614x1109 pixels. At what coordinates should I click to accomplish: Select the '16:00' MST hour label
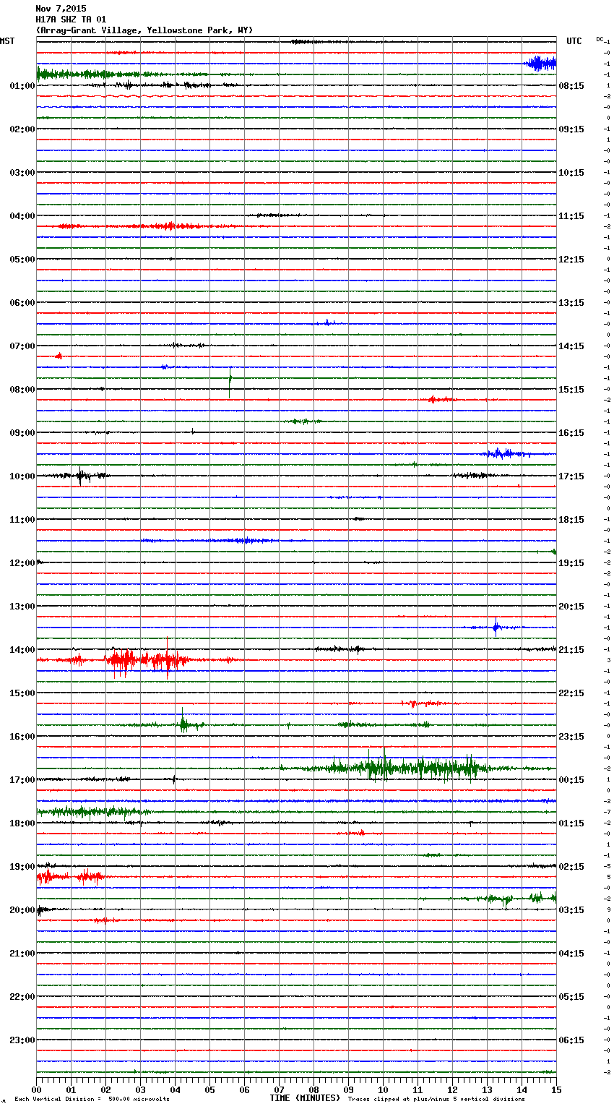click(22, 737)
